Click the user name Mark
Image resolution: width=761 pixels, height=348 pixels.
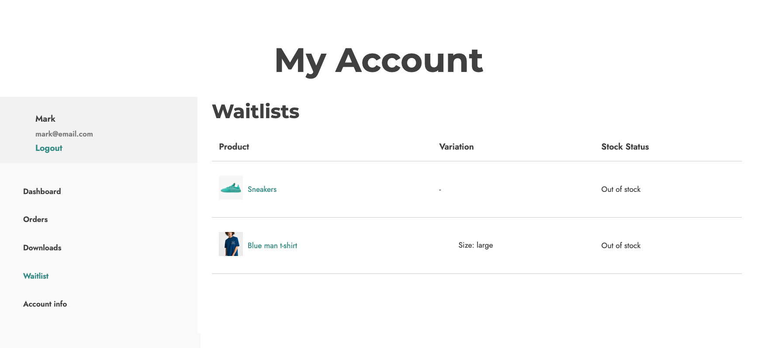(x=45, y=119)
